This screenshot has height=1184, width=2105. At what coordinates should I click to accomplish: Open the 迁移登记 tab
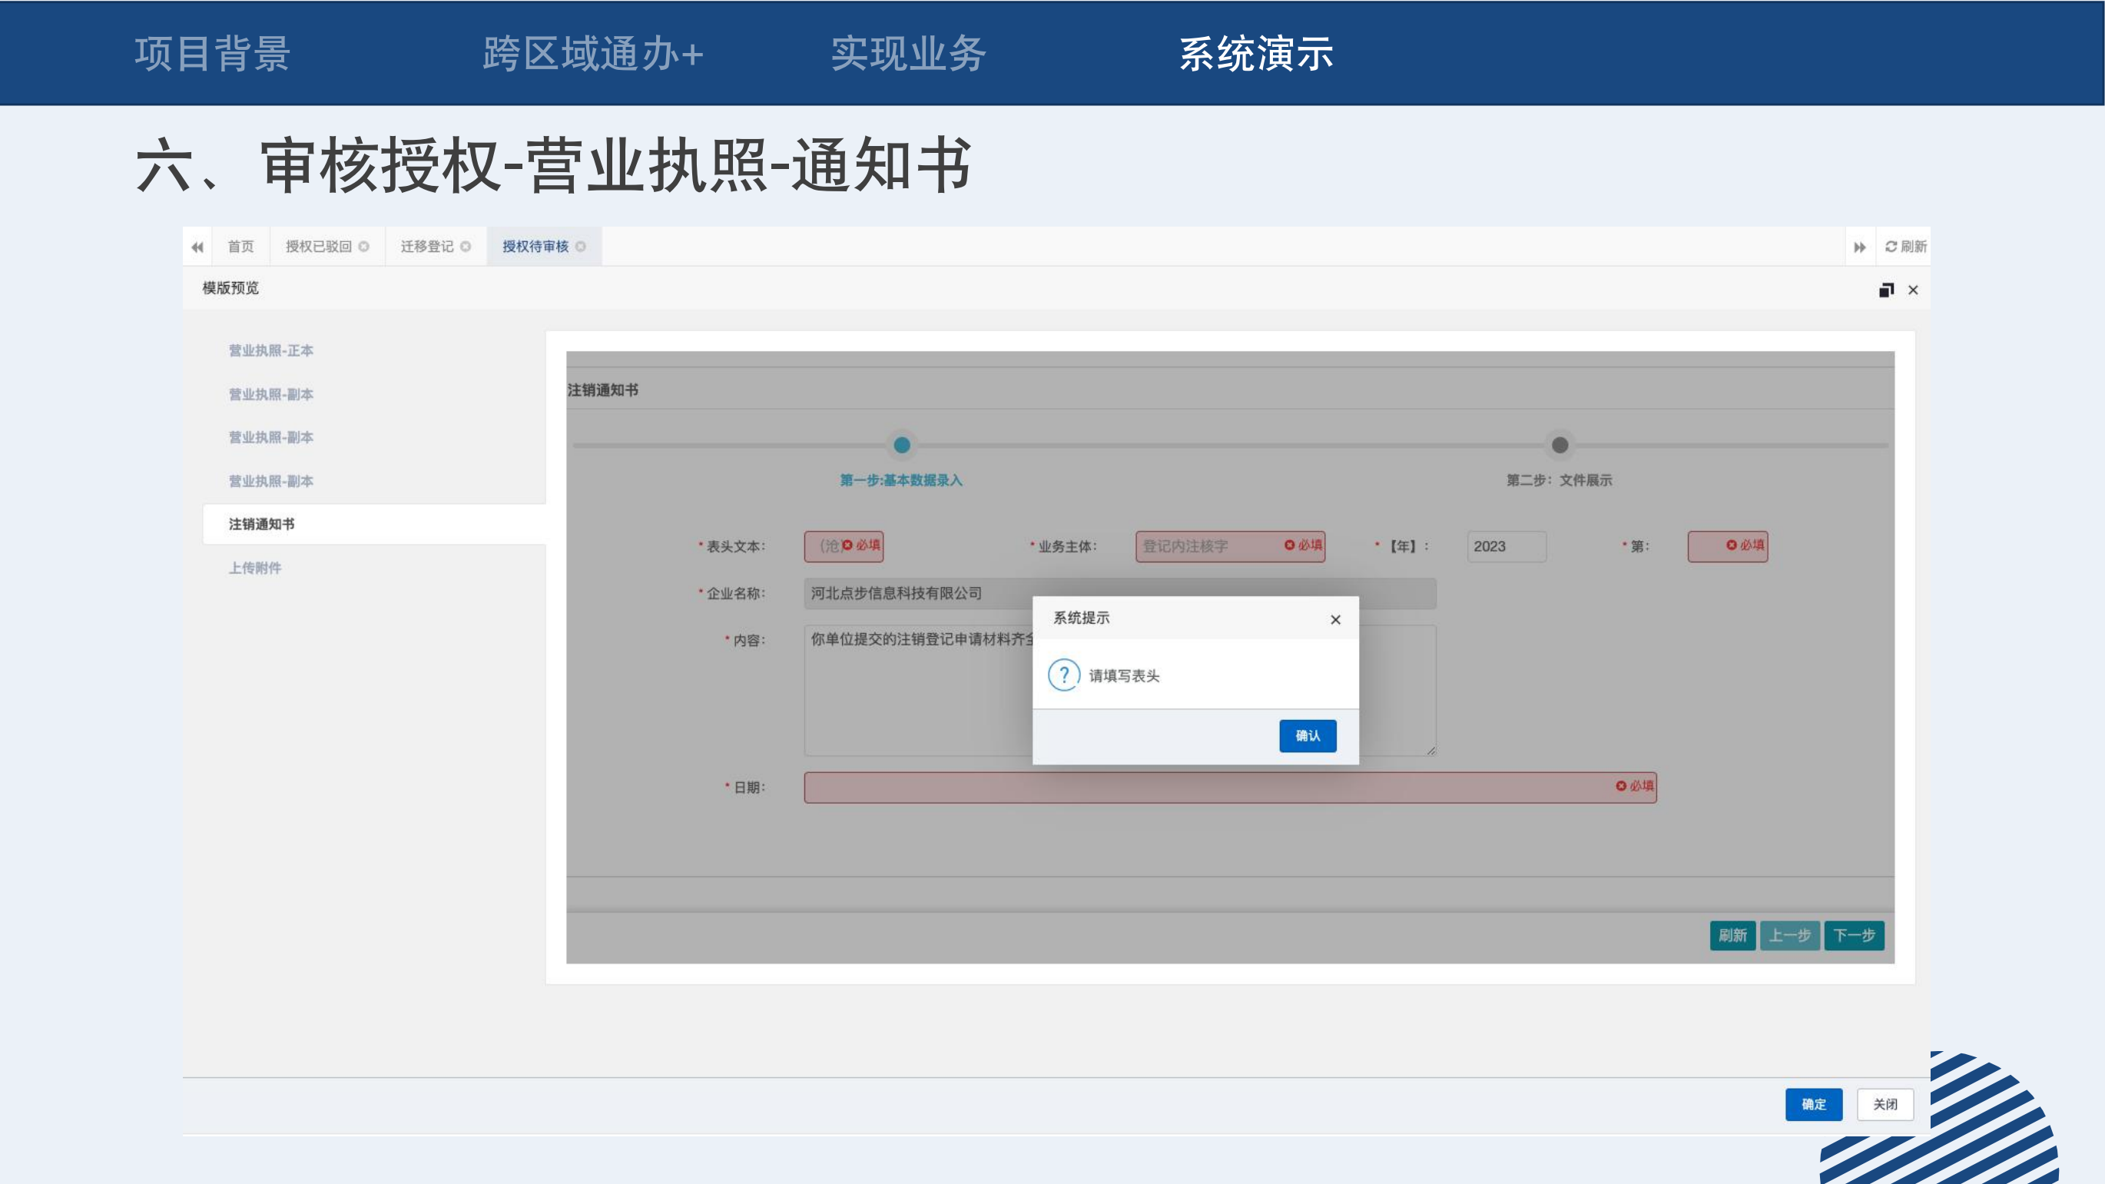pos(426,247)
